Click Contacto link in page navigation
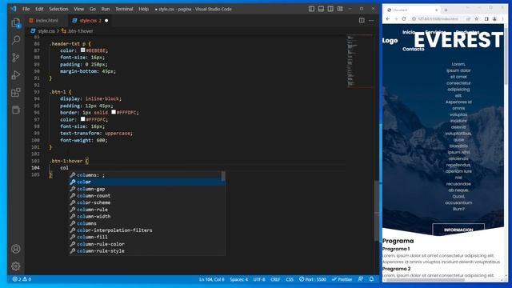Image resolution: width=512 pixels, height=288 pixels. pyautogui.click(x=414, y=49)
